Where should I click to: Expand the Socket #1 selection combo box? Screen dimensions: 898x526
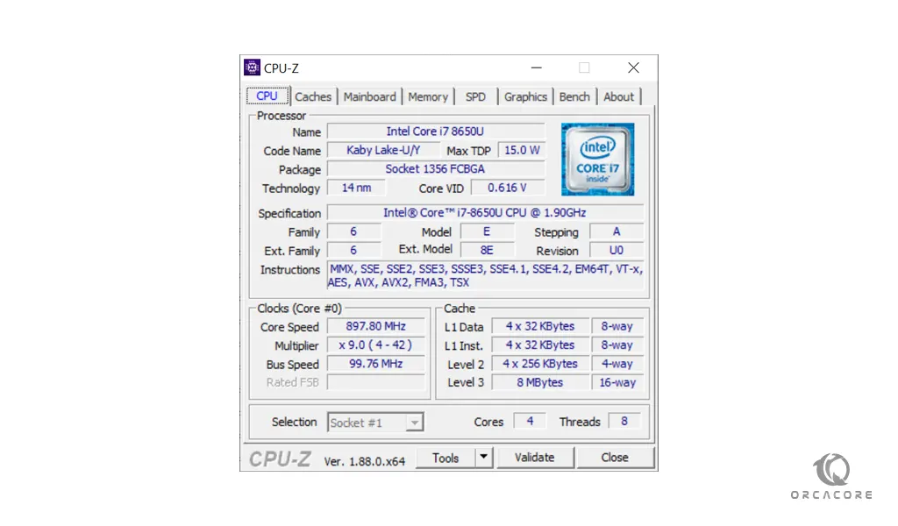click(375, 423)
